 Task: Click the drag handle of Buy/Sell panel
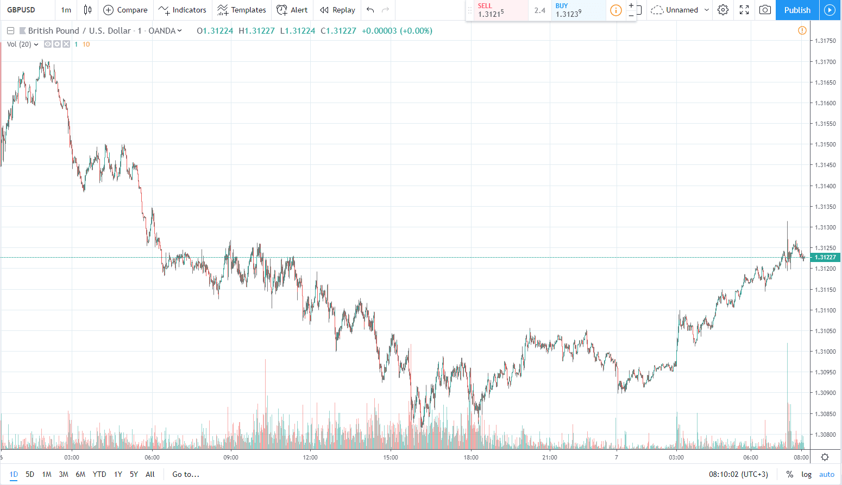[470, 10]
